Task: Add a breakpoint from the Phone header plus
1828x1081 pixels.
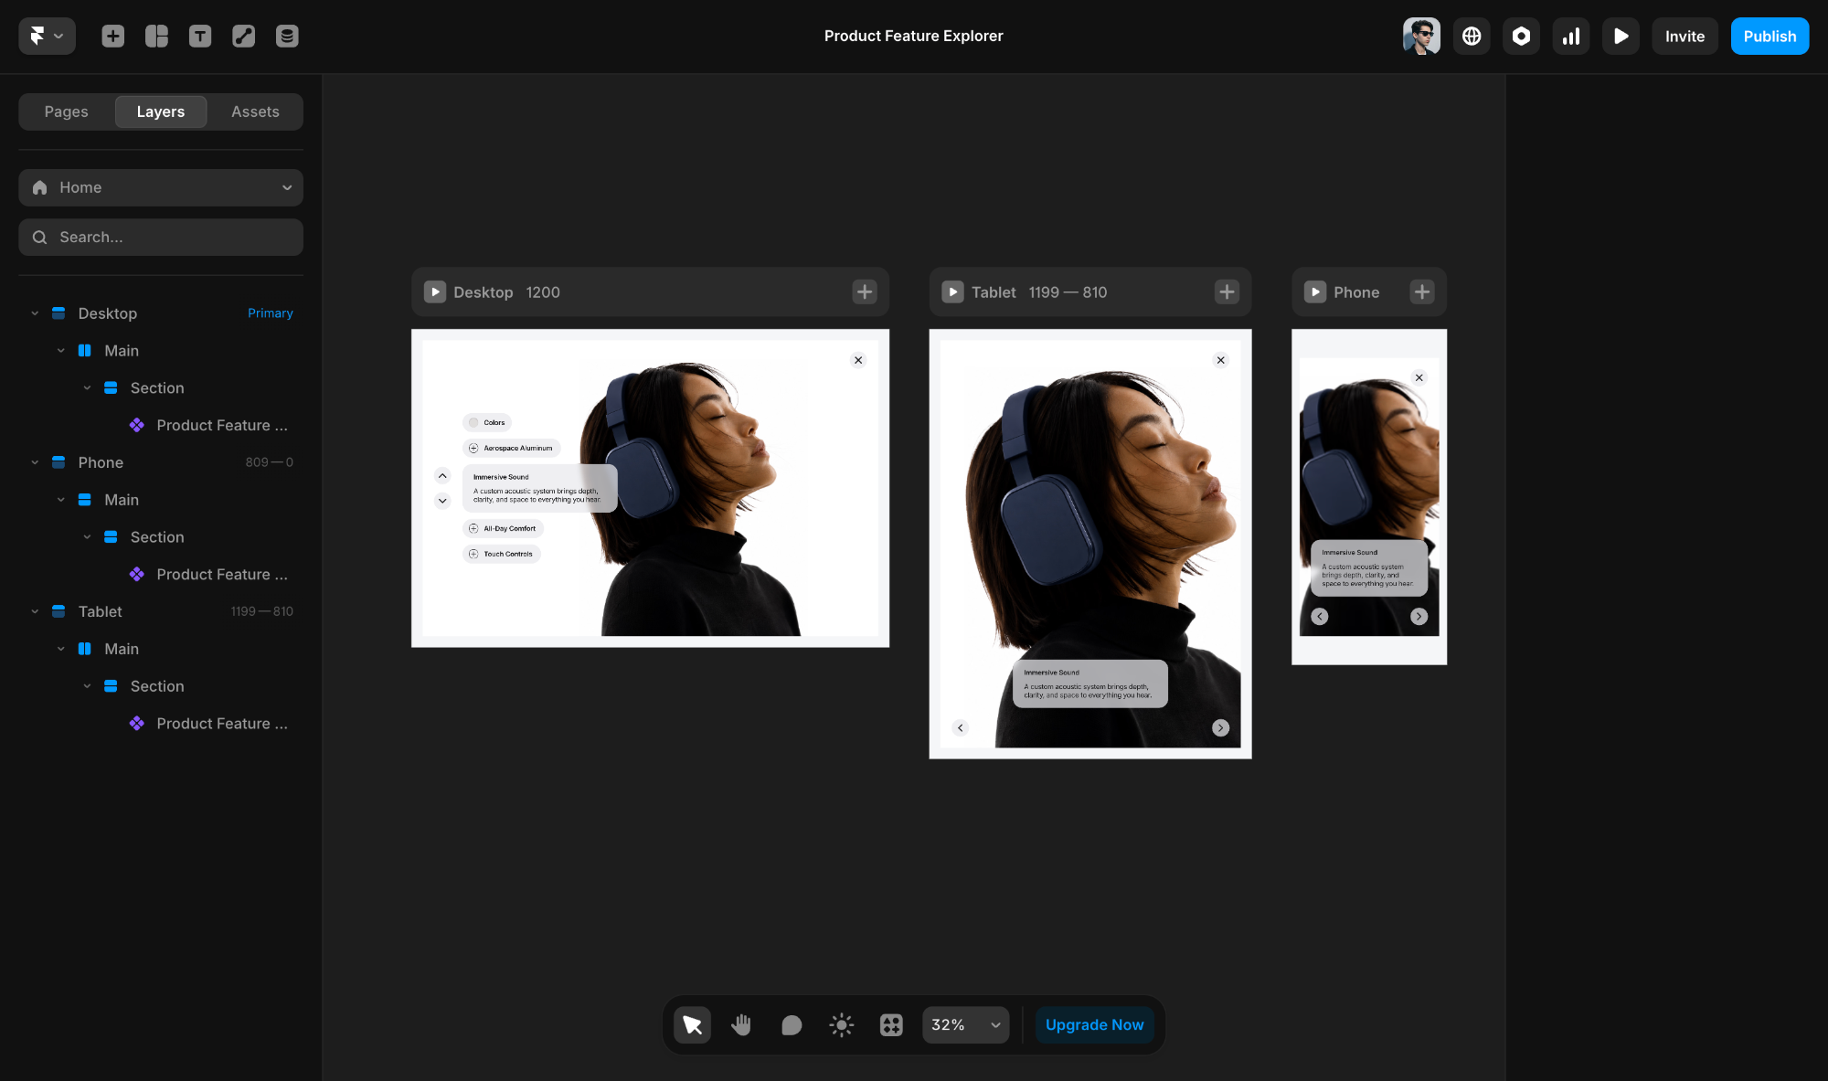Action: [1421, 292]
